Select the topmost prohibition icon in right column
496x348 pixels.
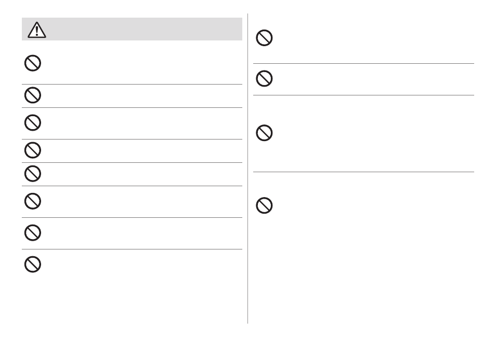pyautogui.click(x=264, y=38)
